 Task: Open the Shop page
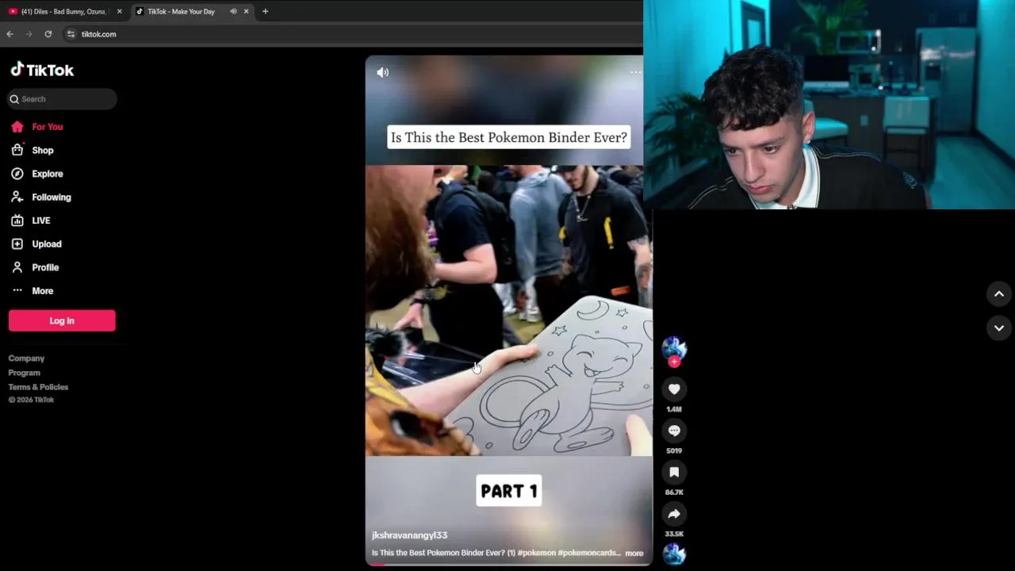(x=42, y=151)
